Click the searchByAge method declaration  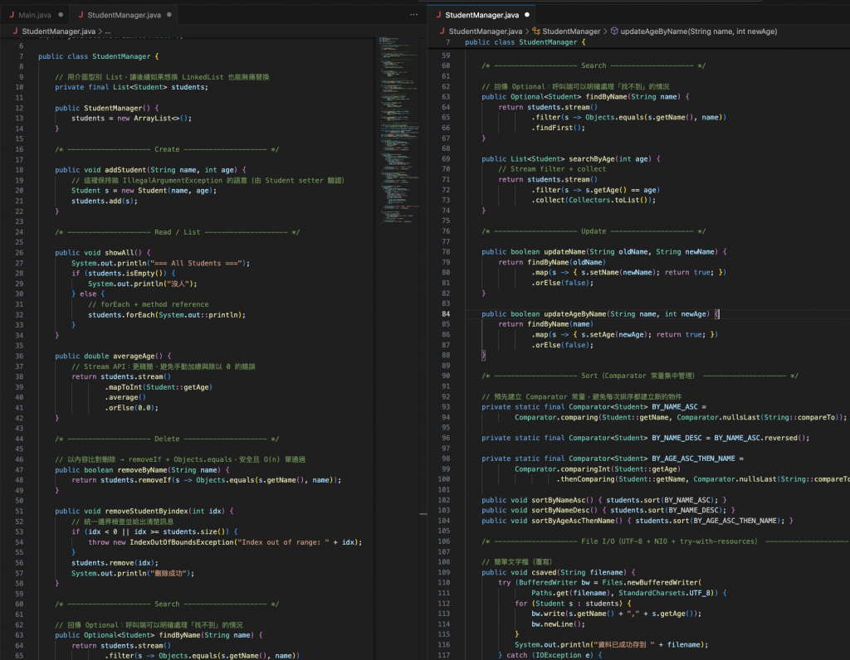click(571, 159)
